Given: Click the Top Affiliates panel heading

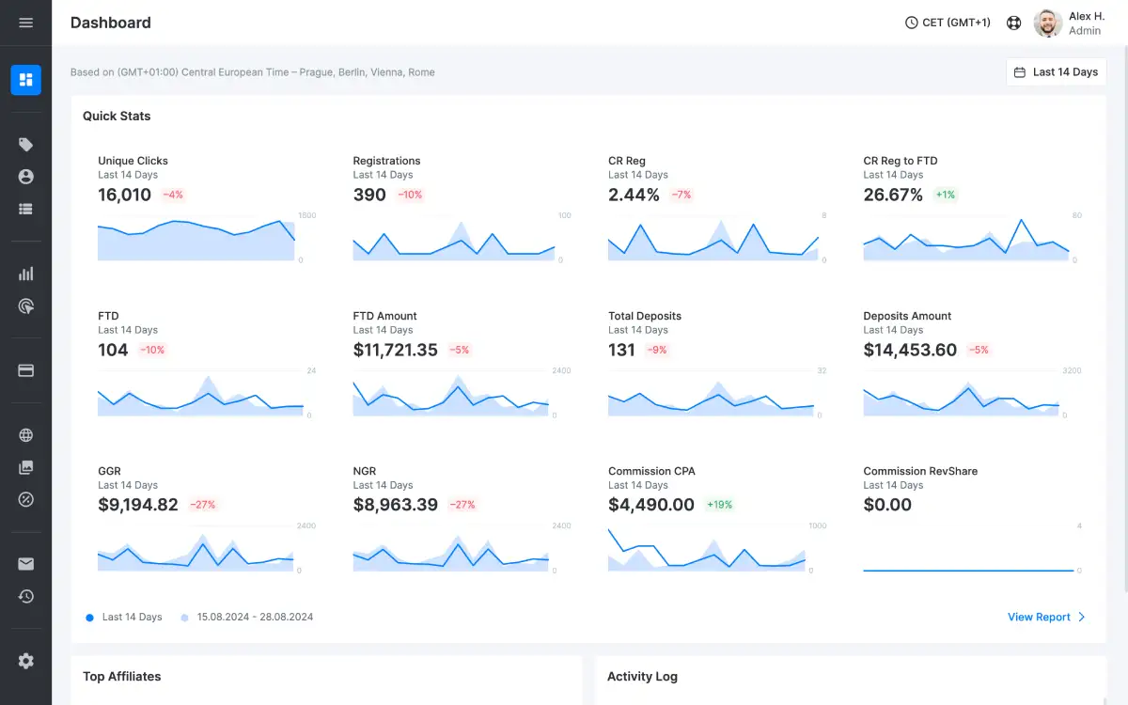Looking at the screenshot, I should pyautogui.click(x=121, y=676).
